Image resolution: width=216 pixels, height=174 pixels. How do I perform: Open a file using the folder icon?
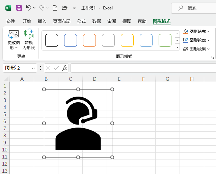tap(64, 8)
